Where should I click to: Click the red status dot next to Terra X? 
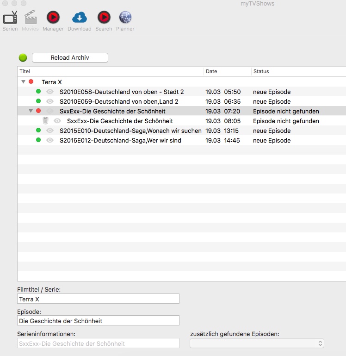click(x=31, y=82)
